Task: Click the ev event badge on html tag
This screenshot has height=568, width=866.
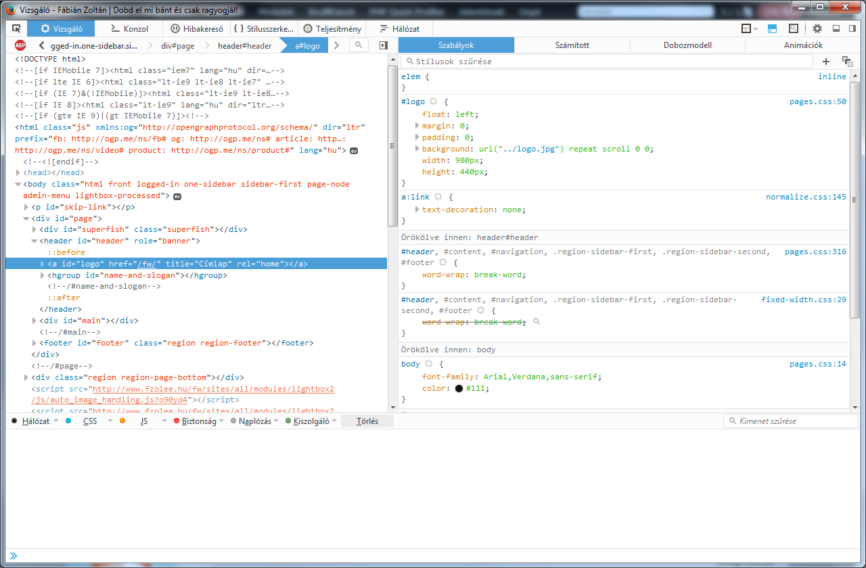Action: point(353,151)
